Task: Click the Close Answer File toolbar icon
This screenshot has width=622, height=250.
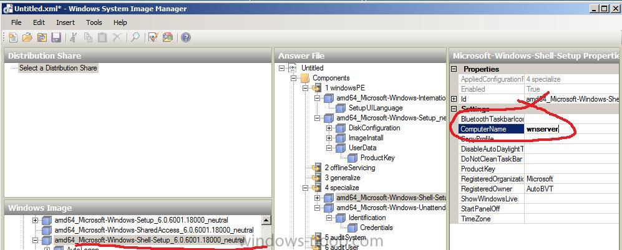Action: click(42, 37)
